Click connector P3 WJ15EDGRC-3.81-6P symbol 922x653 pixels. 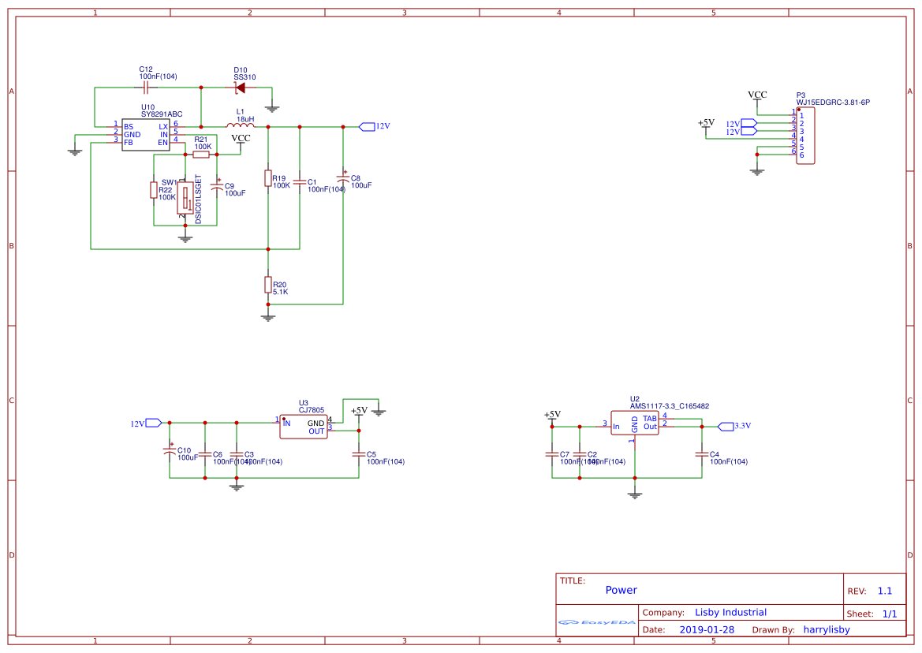(x=807, y=136)
